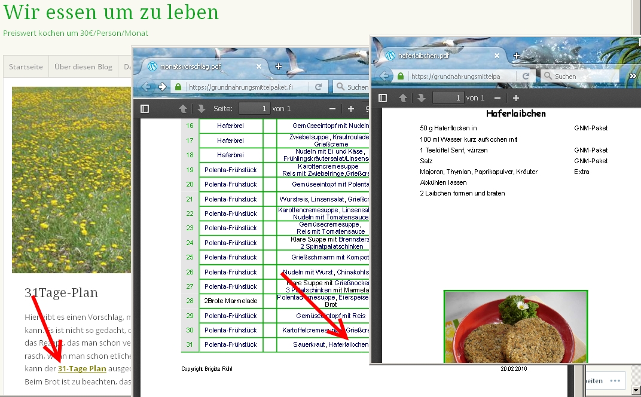Go to next page in monatsvorschlag.pdf viewer

[x=201, y=109]
